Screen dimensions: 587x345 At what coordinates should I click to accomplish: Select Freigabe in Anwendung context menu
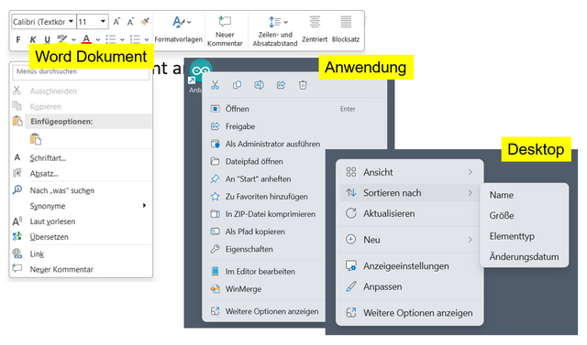(240, 126)
